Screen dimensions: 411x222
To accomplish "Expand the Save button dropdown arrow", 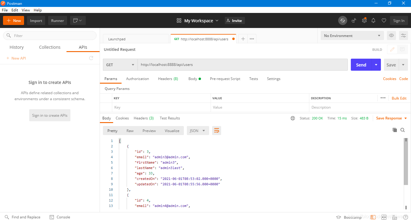I will (x=403, y=65).
